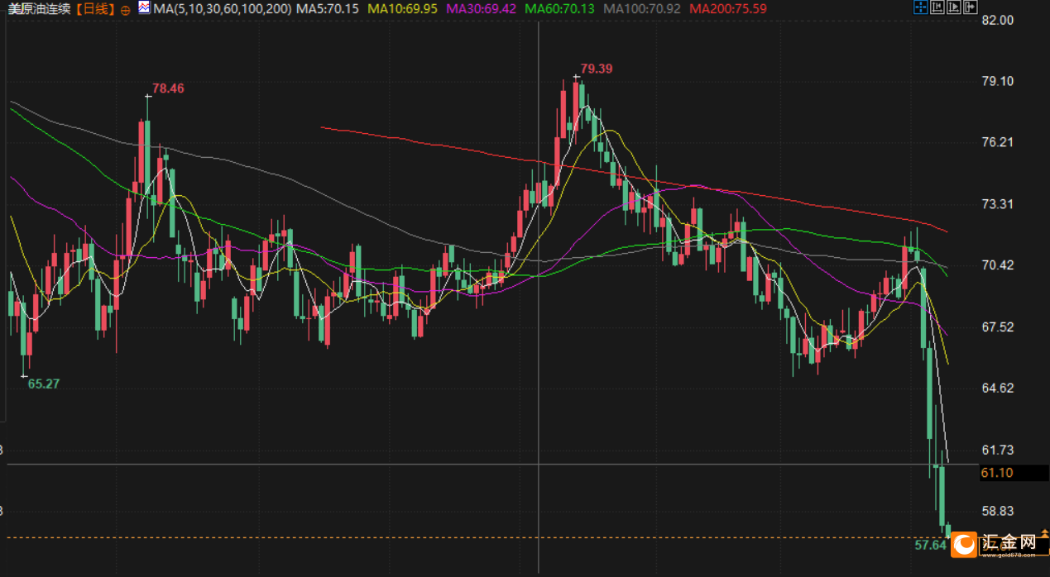Click the scroll-chart-left icon at top right
Viewport: 1050px width, 577px height.
pyautogui.click(x=937, y=8)
